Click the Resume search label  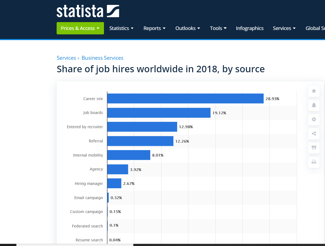click(89, 240)
